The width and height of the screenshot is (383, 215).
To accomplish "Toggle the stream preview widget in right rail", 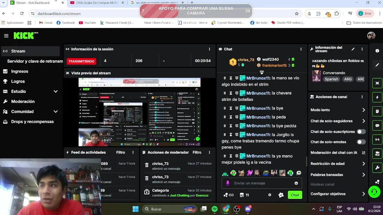I will click(377, 83).
